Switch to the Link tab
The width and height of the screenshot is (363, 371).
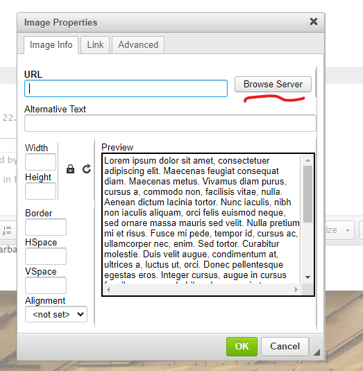click(x=95, y=44)
